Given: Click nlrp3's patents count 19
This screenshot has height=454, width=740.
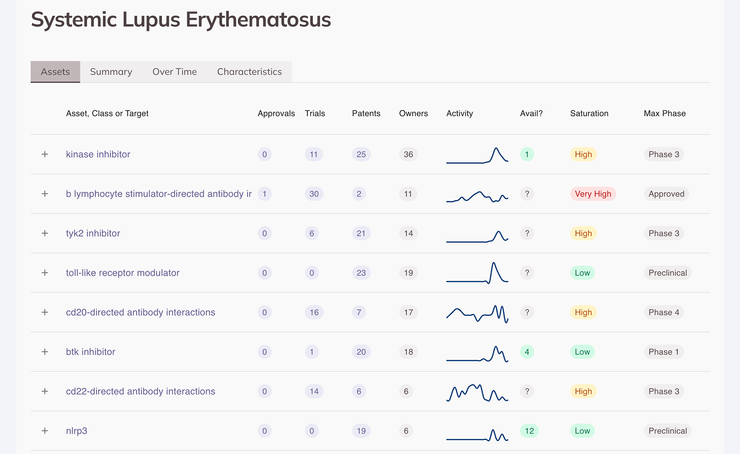Looking at the screenshot, I should tap(361, 431).
